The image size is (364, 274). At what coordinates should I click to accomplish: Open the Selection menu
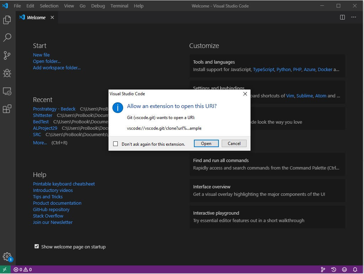point(49,6)
